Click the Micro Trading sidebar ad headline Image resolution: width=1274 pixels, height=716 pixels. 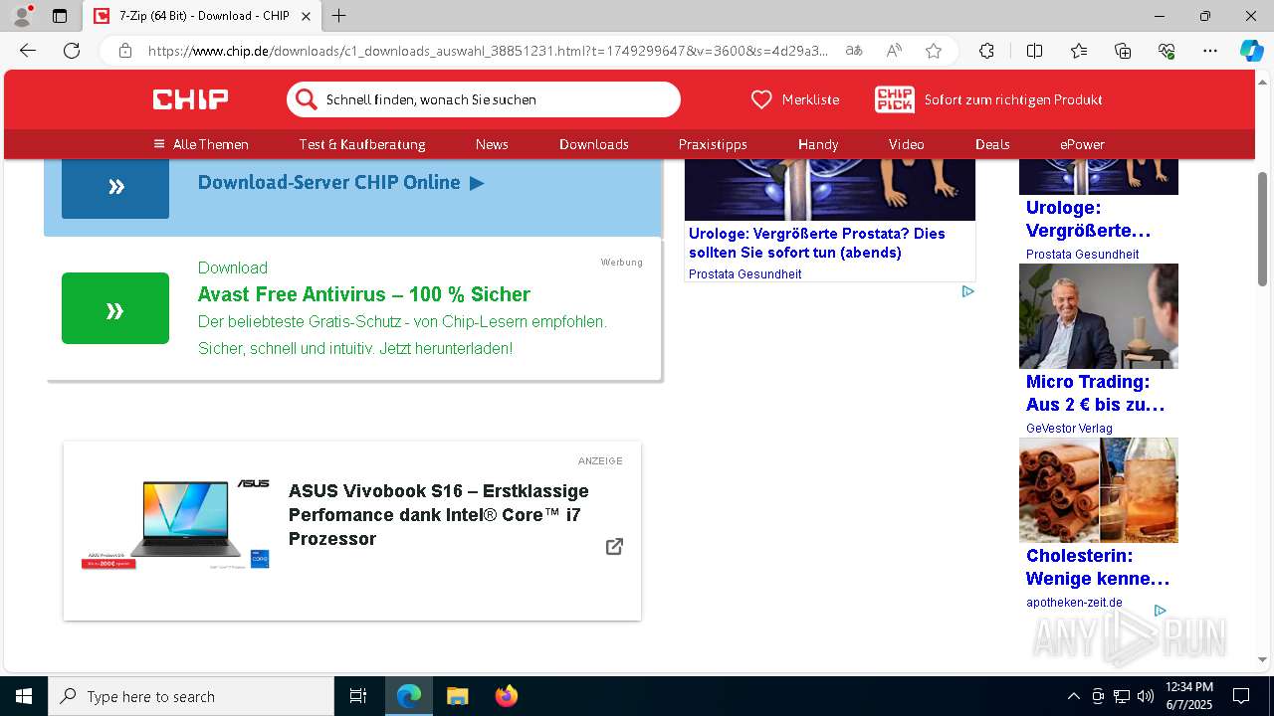(1095, 393)
